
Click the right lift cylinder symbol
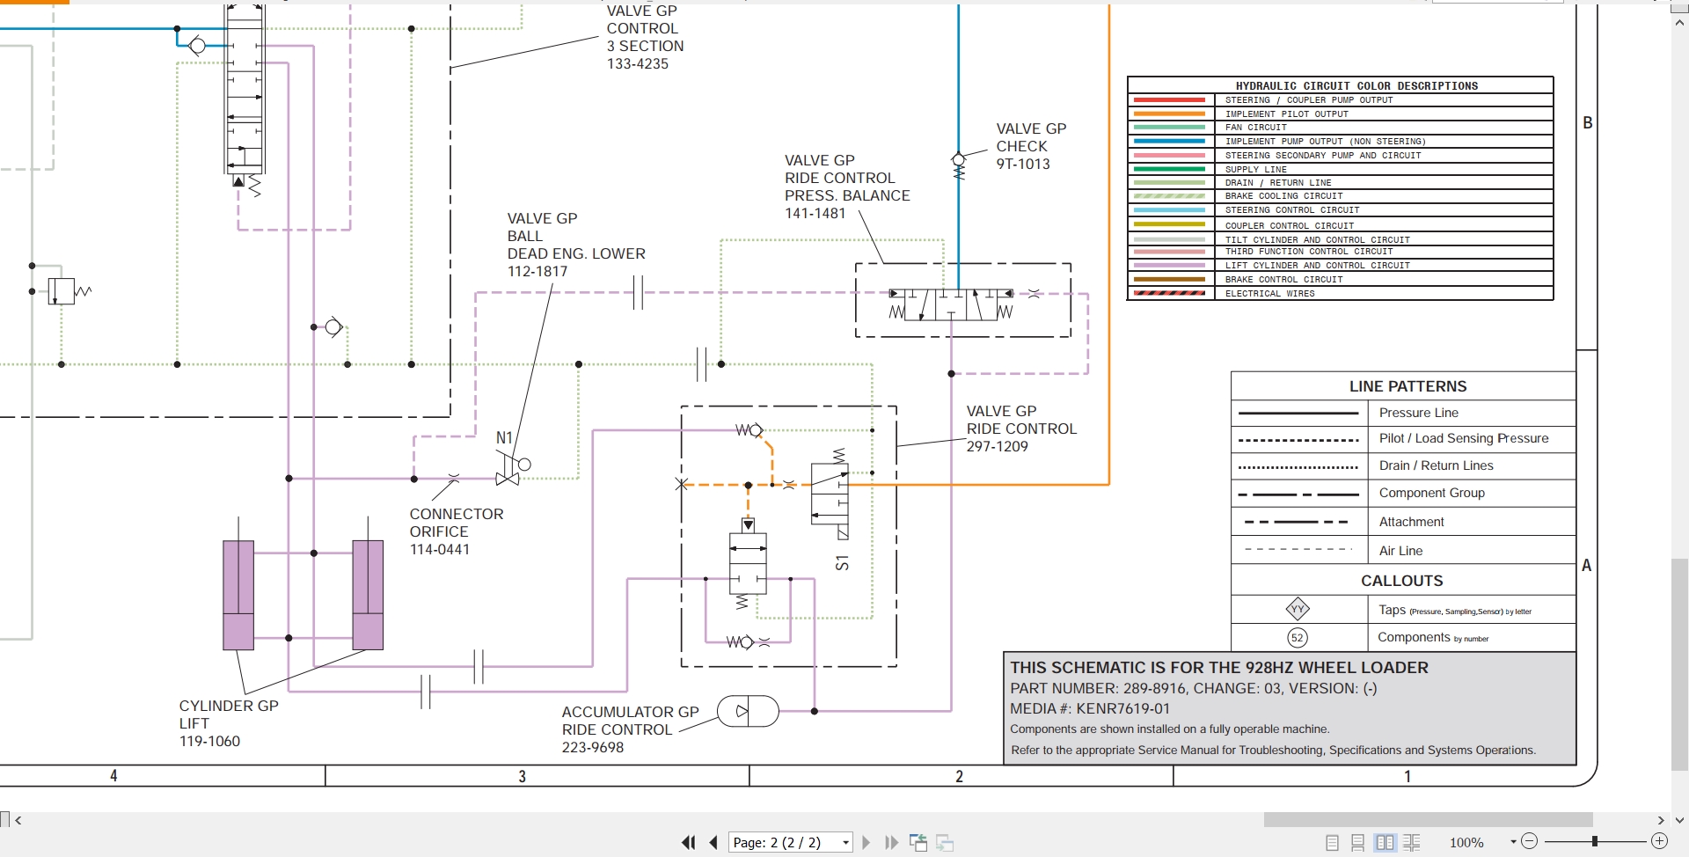point(368,594)
